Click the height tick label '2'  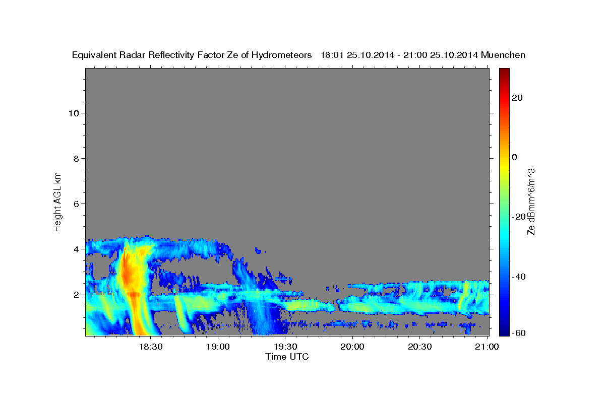pos(75,295)
